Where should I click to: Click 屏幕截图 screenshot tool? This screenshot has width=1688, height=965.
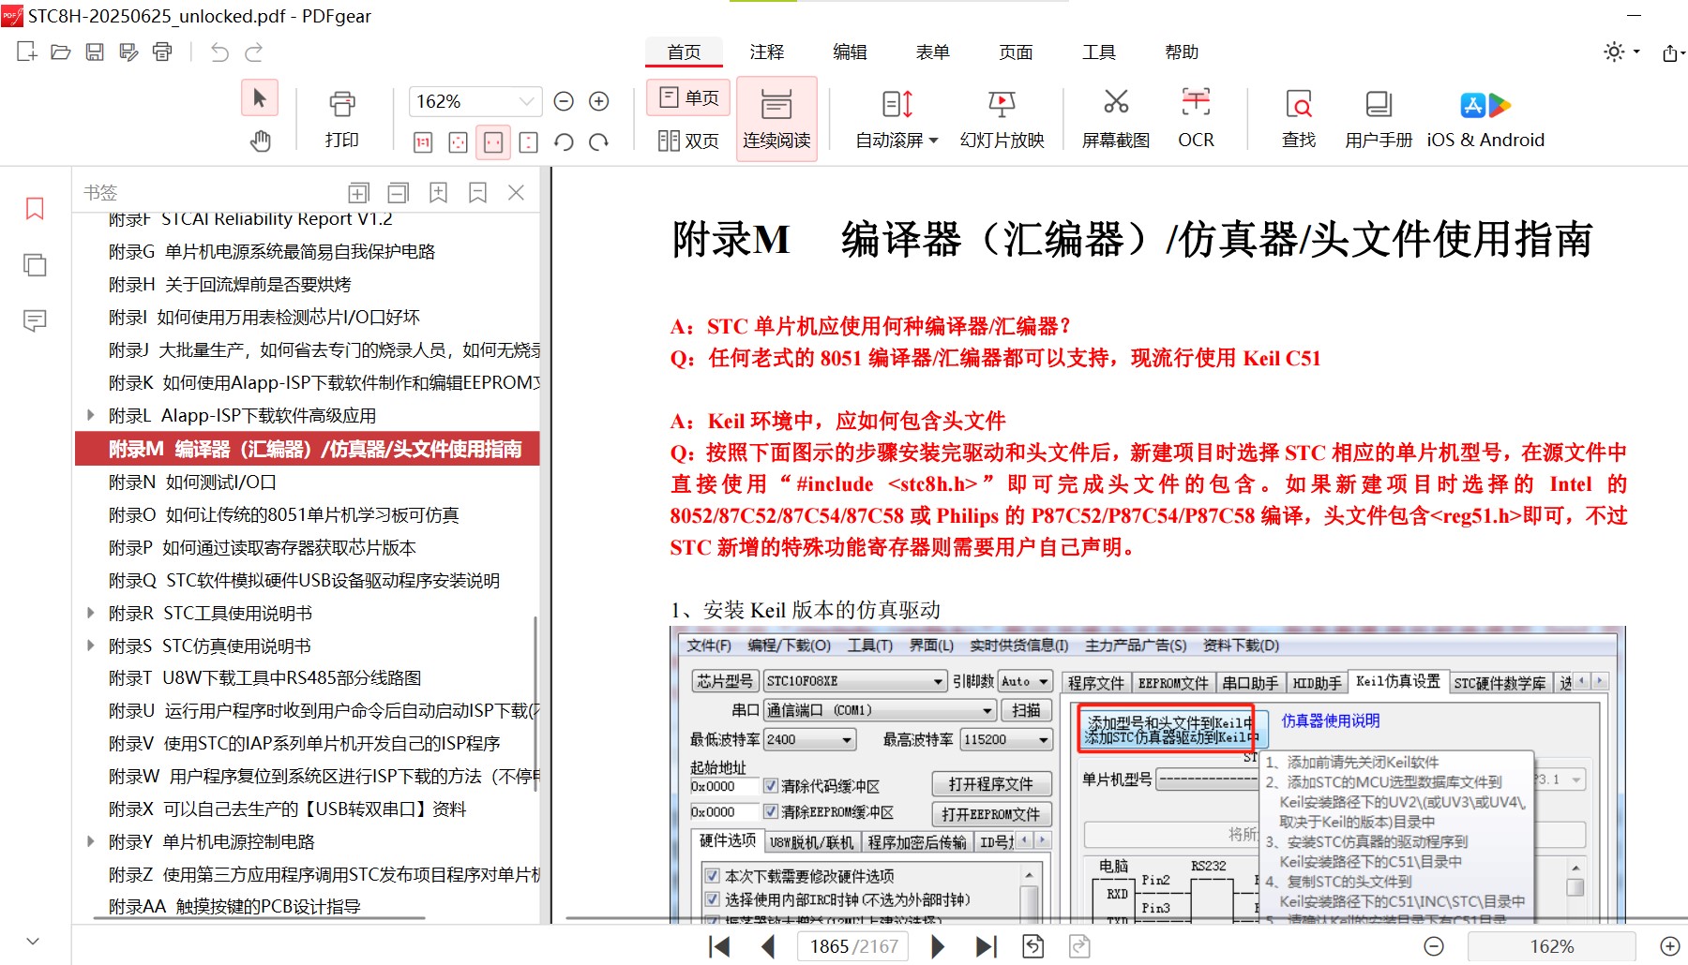click(1116, 119)
